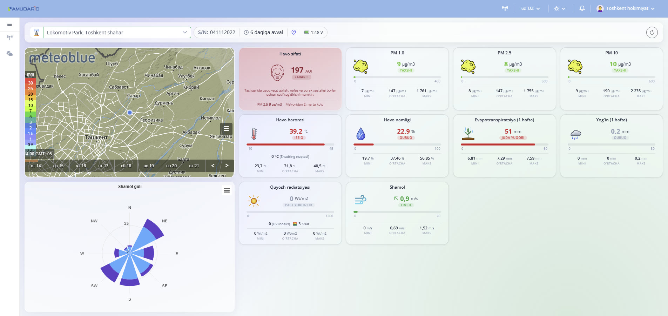Click the plant evapotranspiration icon
This screenshot has width=668, height=316.
(x=468, y=134)
